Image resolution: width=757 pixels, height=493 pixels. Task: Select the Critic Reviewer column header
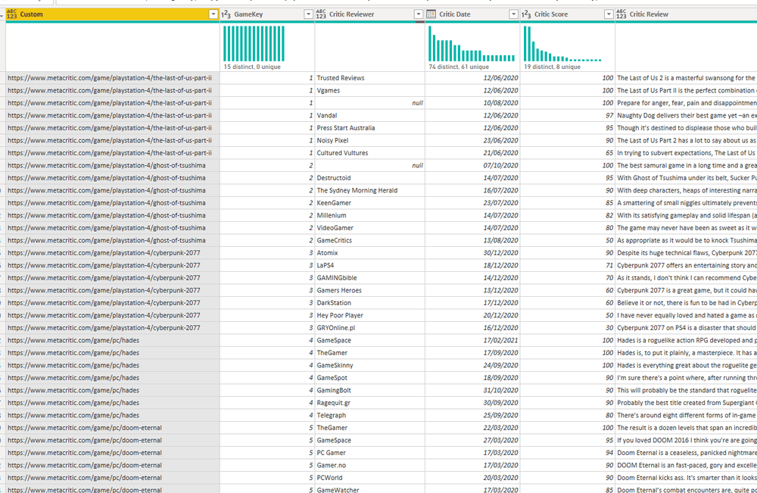coord(370,14)
